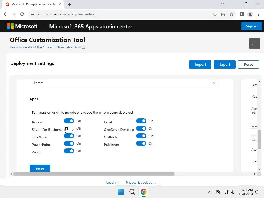Open the tab search chevron

click(x=222, y=4)
